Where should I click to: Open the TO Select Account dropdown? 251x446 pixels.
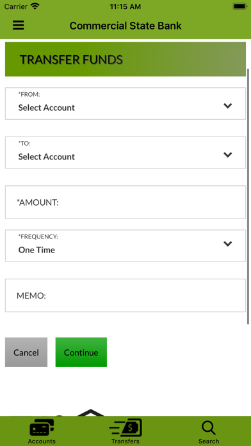point(125,153)
